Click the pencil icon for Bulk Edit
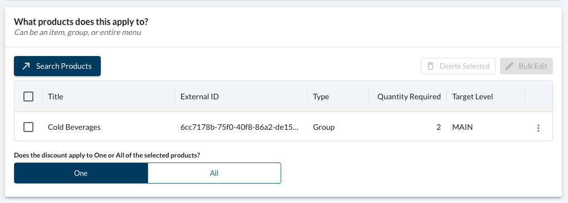Screen dimensions: 568x203 tap(510, 66)
